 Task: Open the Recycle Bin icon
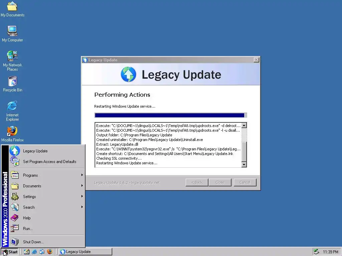coord(12,84)
